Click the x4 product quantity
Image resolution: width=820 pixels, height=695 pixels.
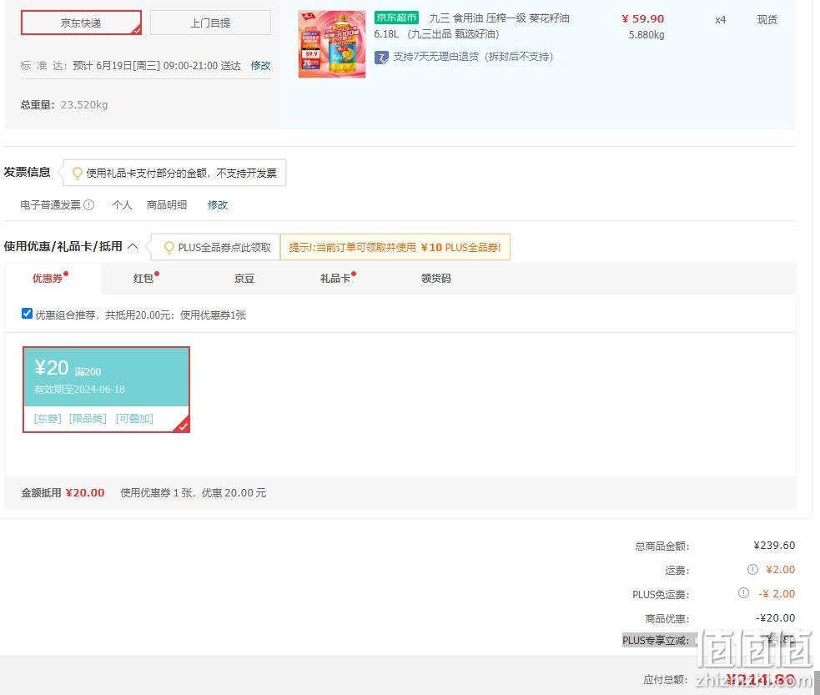tap(720, 20)
